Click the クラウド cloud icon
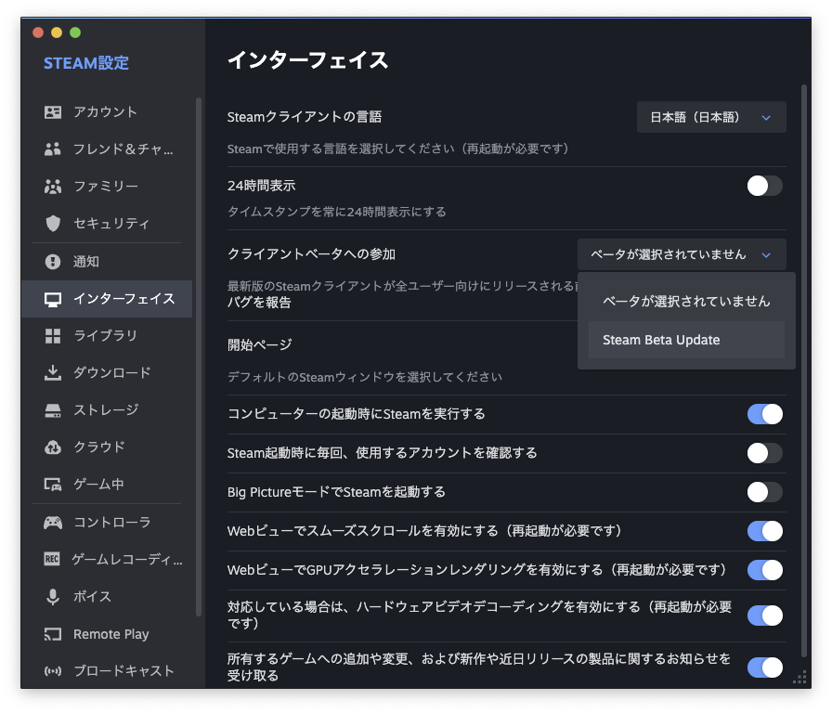This screenshot has height=713, width=832. (x=53, y=447)
